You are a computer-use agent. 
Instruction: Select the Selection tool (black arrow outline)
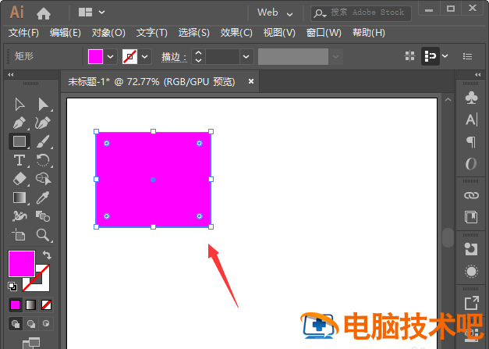[19, 105]
